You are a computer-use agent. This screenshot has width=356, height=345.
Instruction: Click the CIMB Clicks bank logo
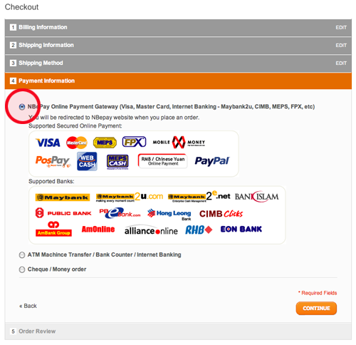221,214
